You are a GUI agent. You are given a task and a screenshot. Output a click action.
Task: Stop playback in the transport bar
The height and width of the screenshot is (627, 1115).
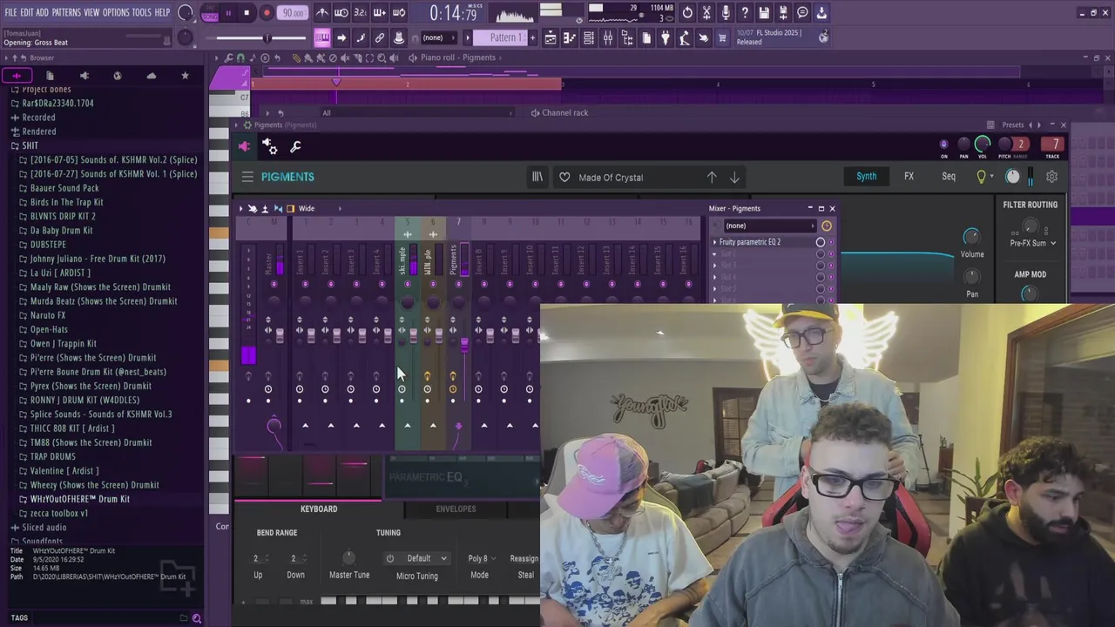tap(247, 13)
